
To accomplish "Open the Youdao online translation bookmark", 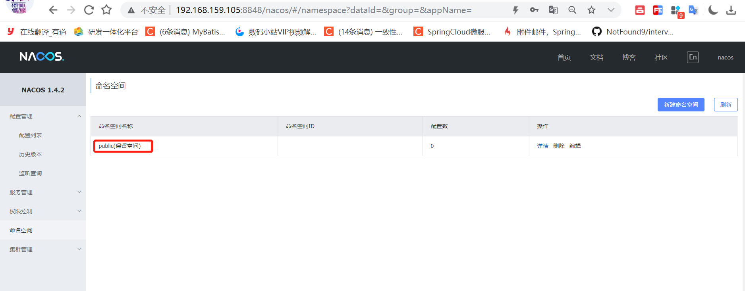I will point(37,32).
